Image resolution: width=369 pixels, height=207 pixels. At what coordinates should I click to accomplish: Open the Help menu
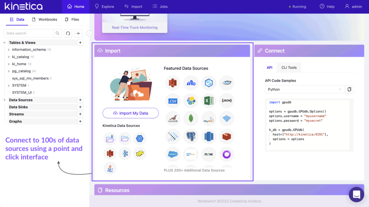pos(327,6)
